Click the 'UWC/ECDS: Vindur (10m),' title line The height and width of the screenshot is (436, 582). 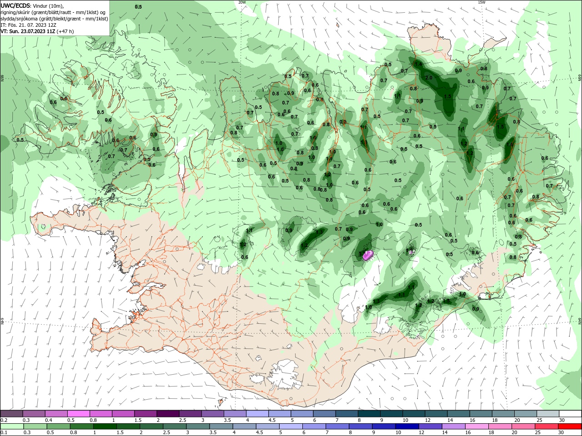[x=32, y=6]
